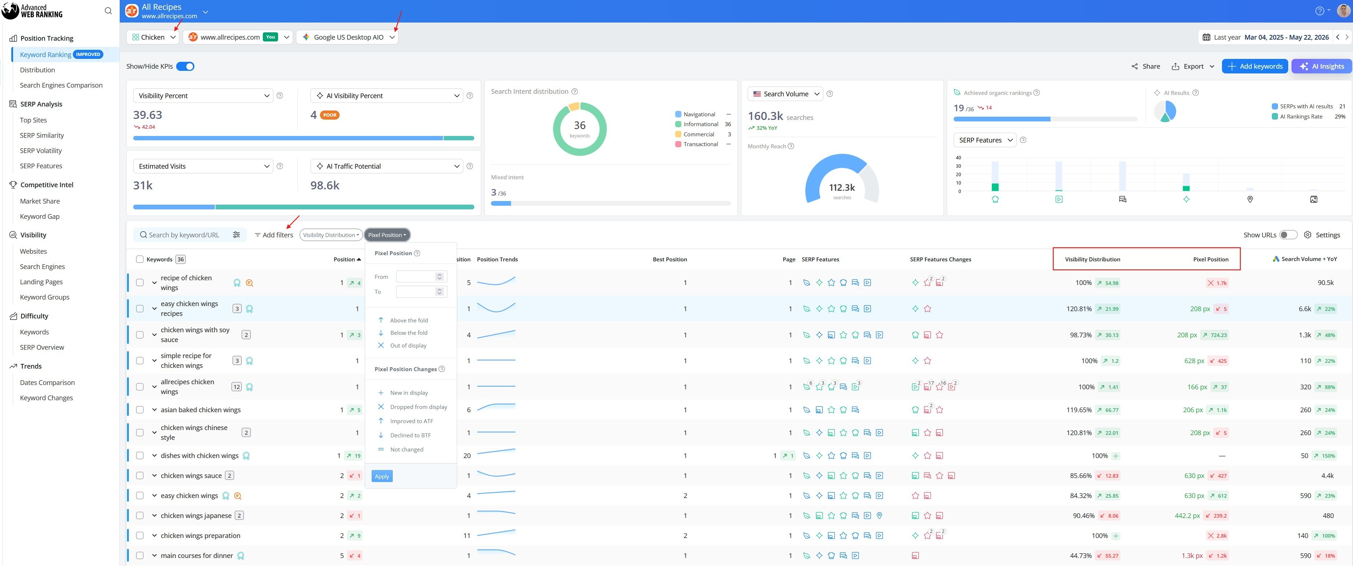This screenshot has width=1353, height=566.
Task: Expand the dishes with chicken wings row
Action: coord(154,456)
